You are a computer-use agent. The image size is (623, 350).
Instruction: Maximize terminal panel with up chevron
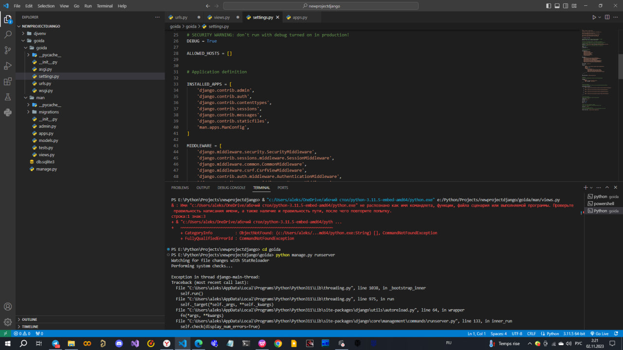point(607,187)
